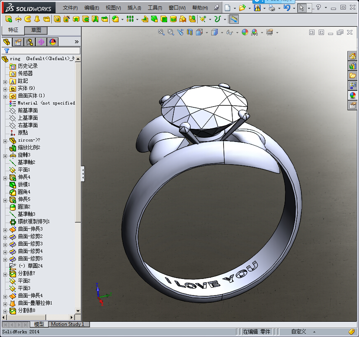Open SolidWorks Resources in task pane

(x=352, y=56)
